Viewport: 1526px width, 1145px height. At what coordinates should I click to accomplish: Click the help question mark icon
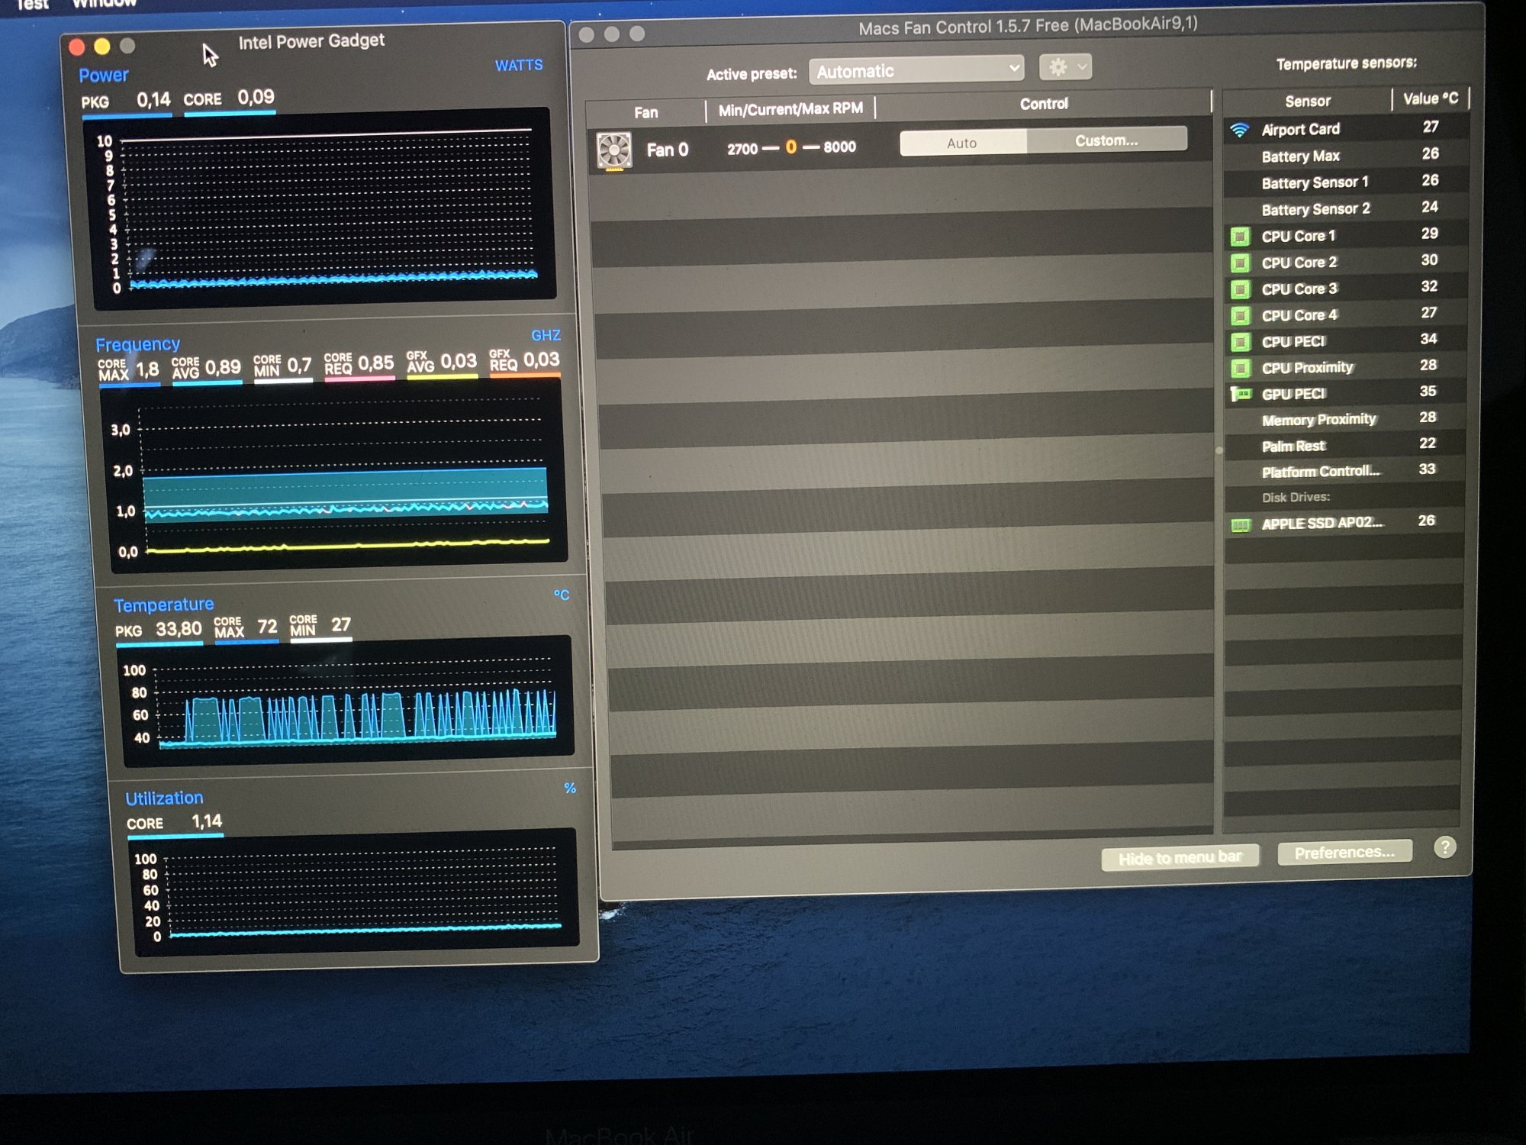1444,847
